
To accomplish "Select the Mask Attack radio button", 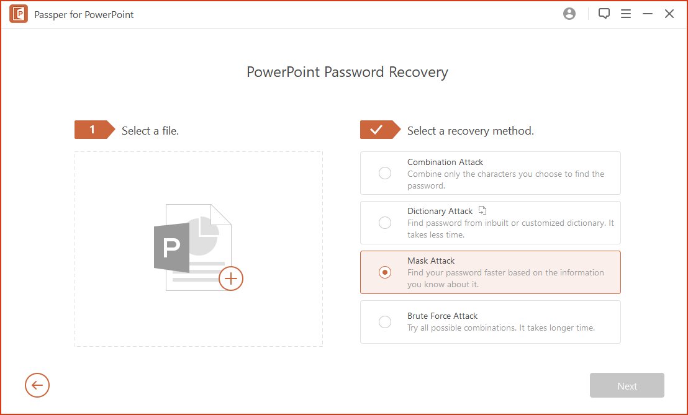I will coord(385,272).
